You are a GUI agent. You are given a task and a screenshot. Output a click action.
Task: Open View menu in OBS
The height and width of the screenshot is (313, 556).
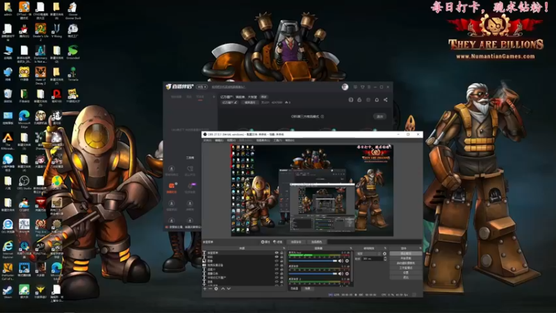[x=231, y=141]
